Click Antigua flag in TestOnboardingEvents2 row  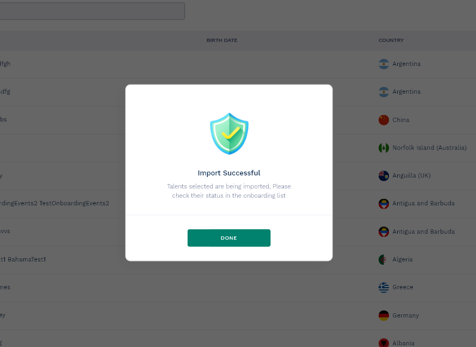click(x=384, y=204)
